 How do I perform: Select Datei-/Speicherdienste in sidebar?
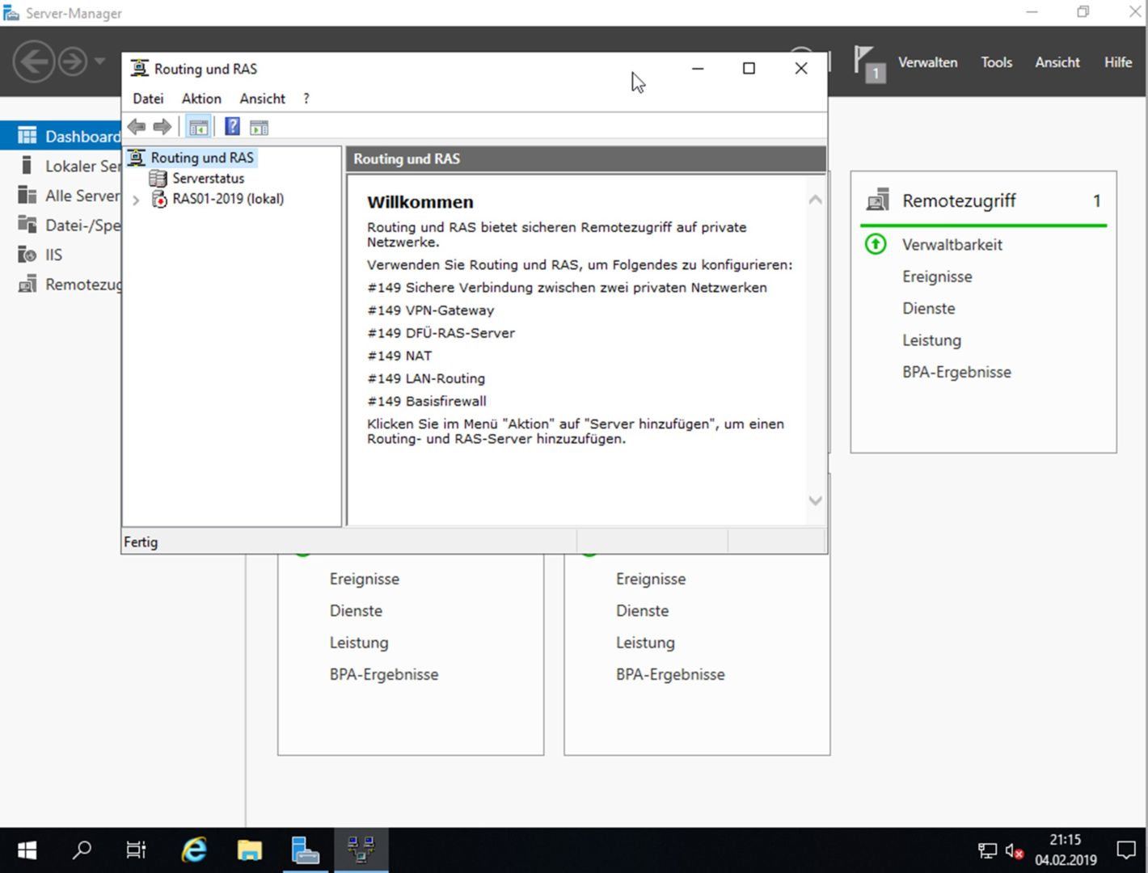point(61,225)
